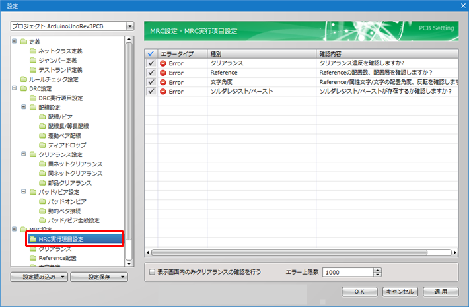Click the Error icon in the 文字角度 row
The height and width of the screenshot is (307, 469).
pos(163,82)
